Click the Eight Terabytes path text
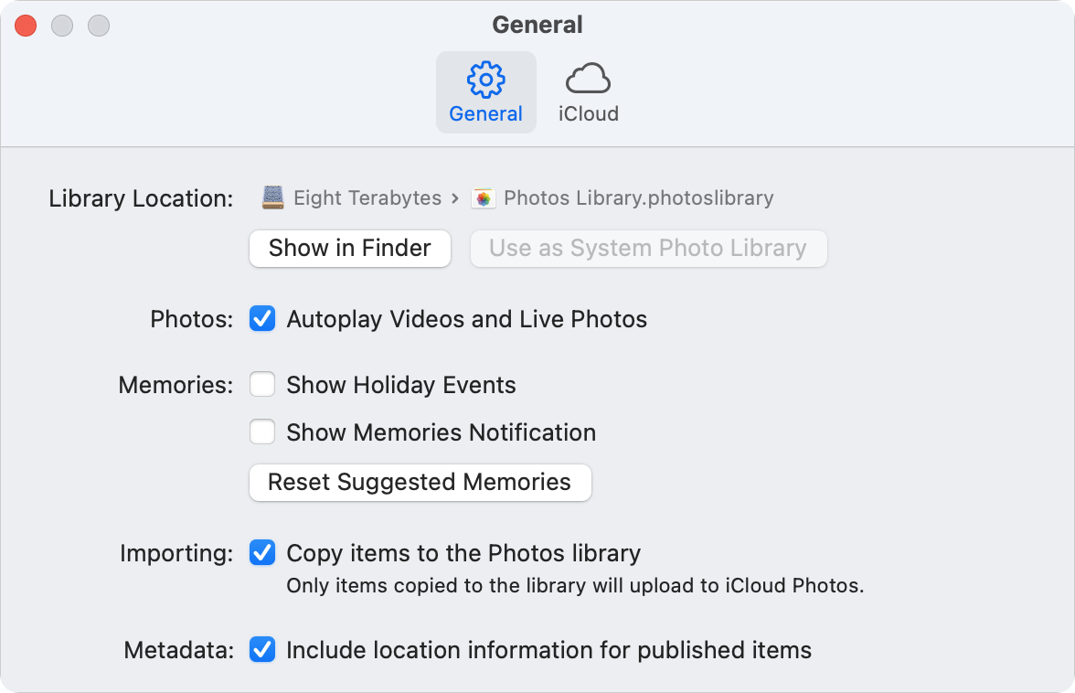 pos(367,198)
